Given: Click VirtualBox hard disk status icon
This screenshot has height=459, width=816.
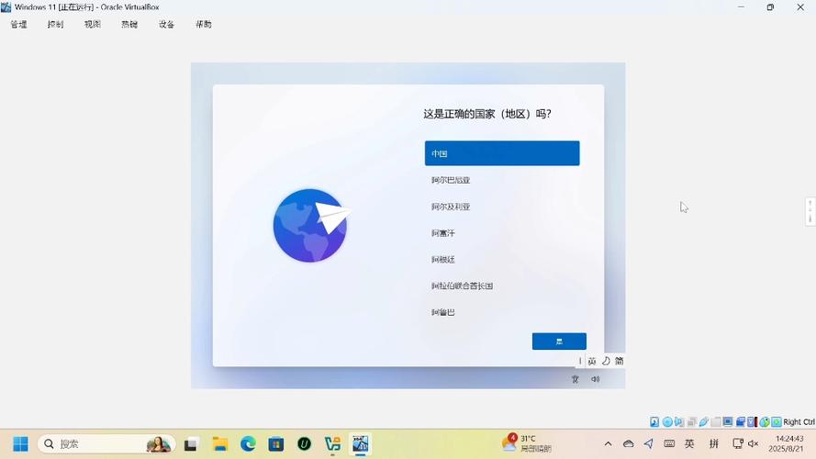Looking at the screenshot, I should tap(654, 421).
